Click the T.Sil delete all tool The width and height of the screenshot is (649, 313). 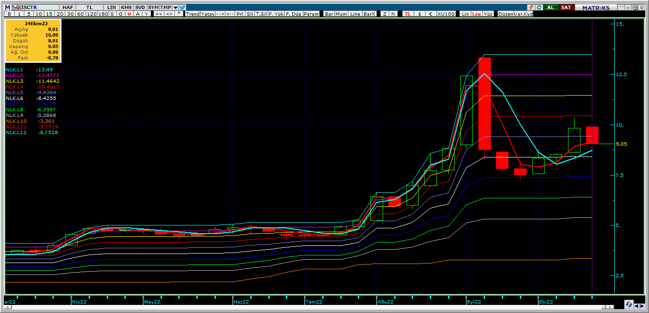pos(261,14)
